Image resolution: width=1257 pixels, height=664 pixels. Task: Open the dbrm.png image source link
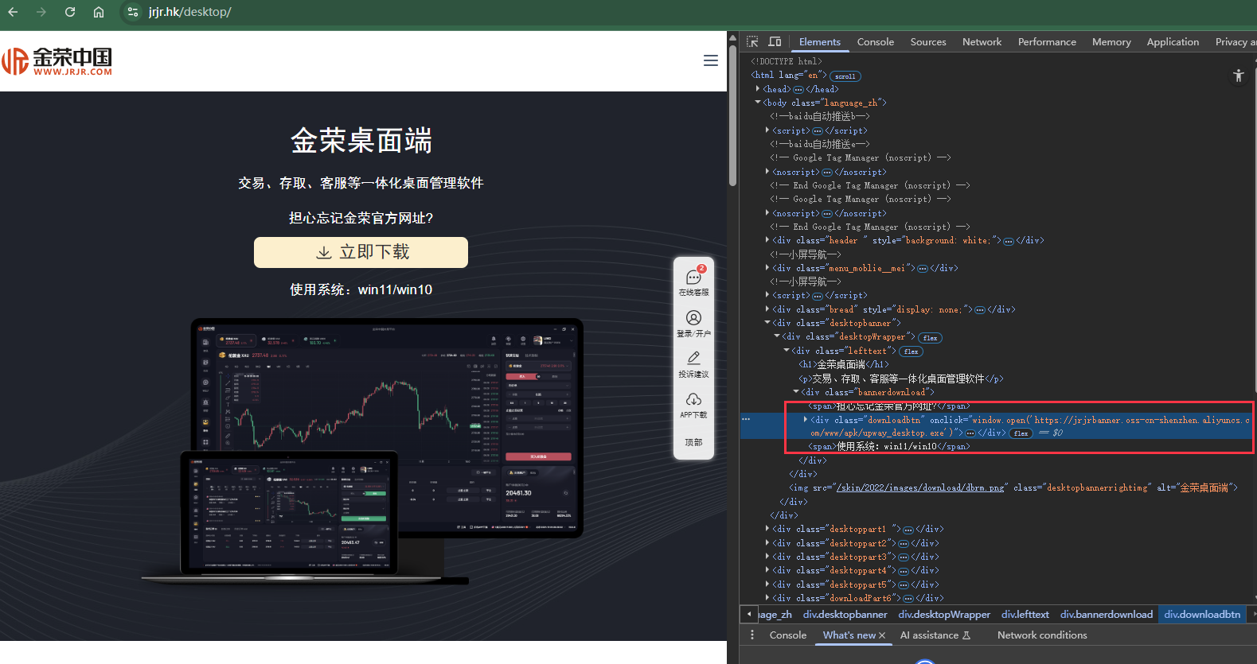tap(921, 487)
